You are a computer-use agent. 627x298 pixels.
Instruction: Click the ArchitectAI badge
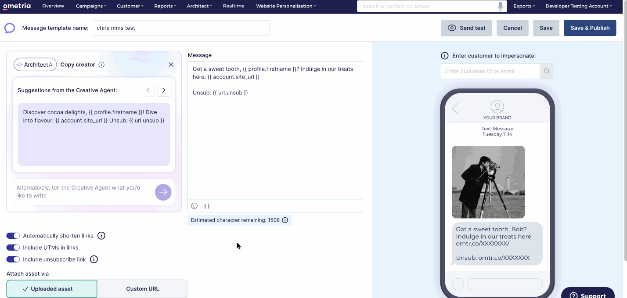(x=35, y=65)
